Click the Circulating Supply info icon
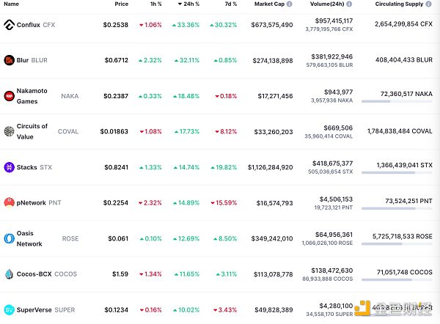The width and height of the screenshot is (440, 324). 430,4
